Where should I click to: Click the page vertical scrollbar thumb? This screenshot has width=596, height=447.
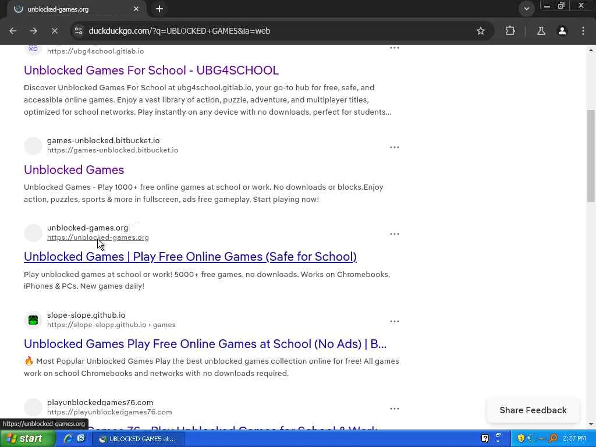591,156
